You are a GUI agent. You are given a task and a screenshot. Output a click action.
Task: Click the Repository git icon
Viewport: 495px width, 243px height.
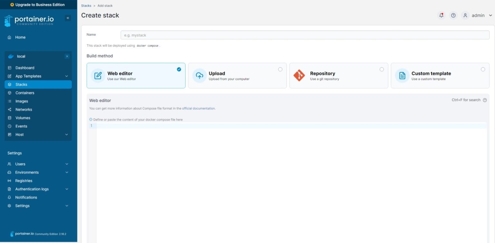pyautogui.click(x=299, y=76)
